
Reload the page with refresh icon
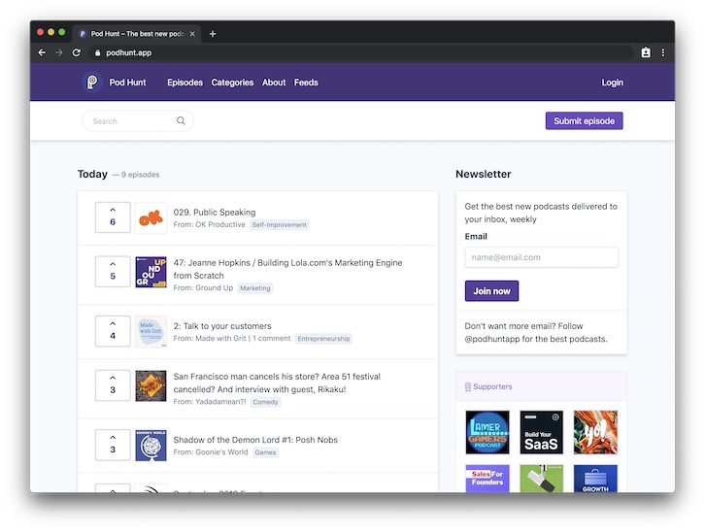pyautogui.click(x=77, y=52)
